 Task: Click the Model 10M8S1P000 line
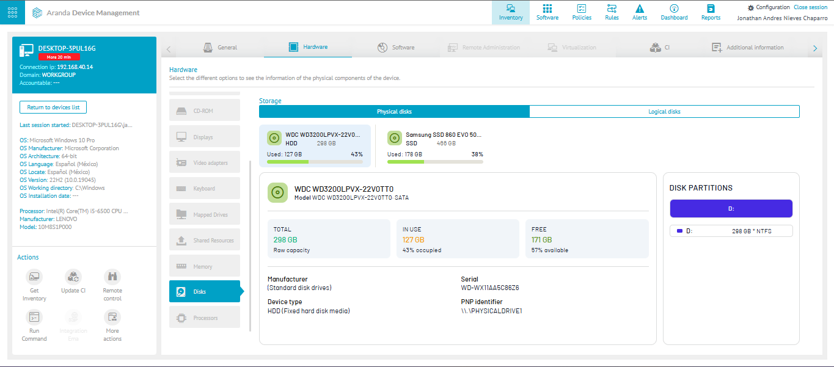45,227
